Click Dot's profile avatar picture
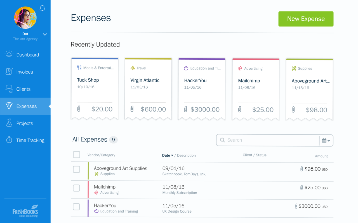The image size is (358, 223). point(25,18)
